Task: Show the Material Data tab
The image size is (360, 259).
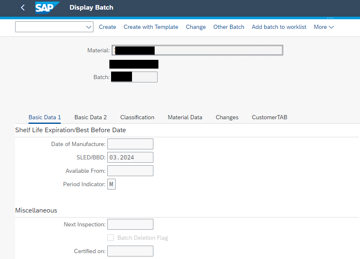Action: click(x=185, y=117)
